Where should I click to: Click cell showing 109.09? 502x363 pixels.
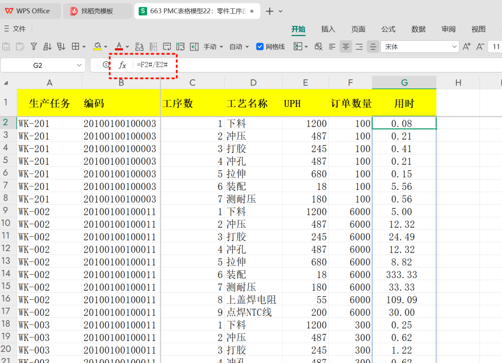[404, 300]
